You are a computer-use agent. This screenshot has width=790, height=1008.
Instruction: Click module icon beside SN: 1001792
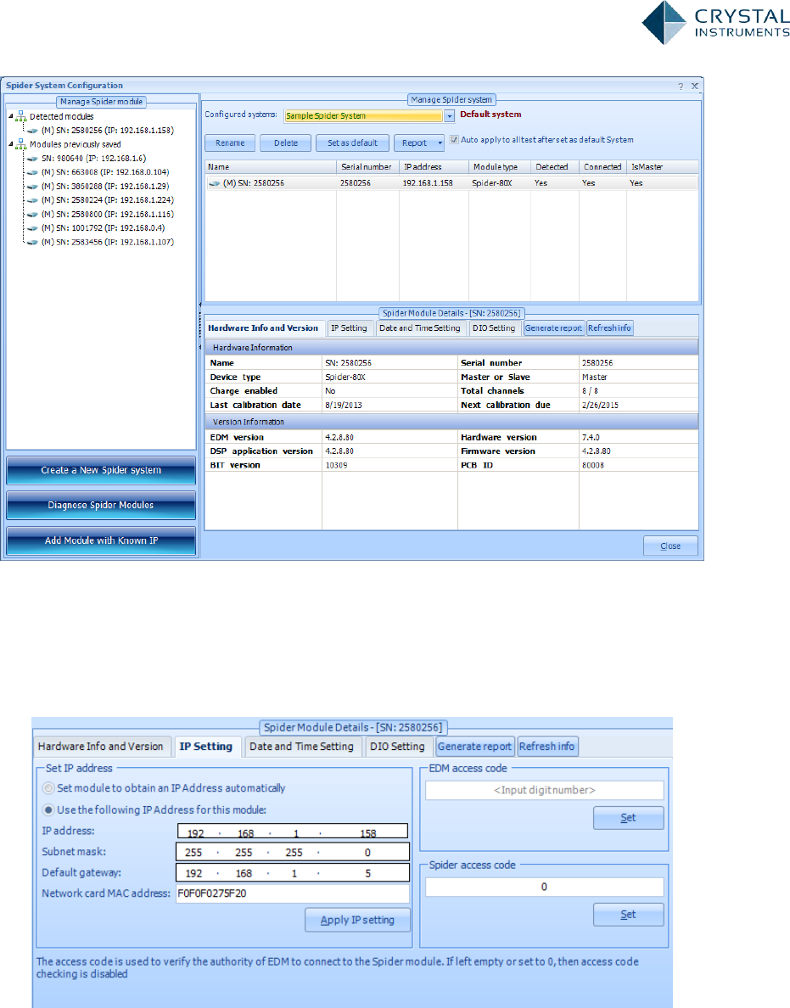(x=33, y=228)
